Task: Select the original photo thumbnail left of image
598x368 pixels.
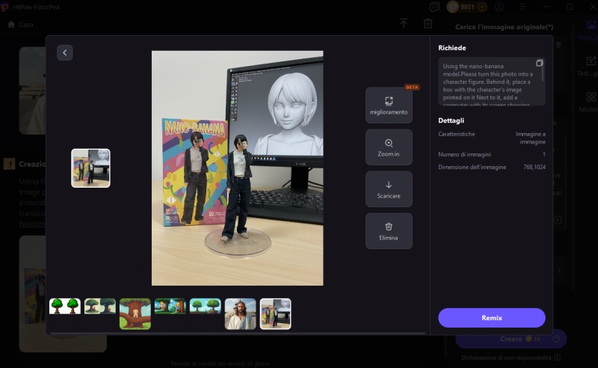Action: click(90, 168)
